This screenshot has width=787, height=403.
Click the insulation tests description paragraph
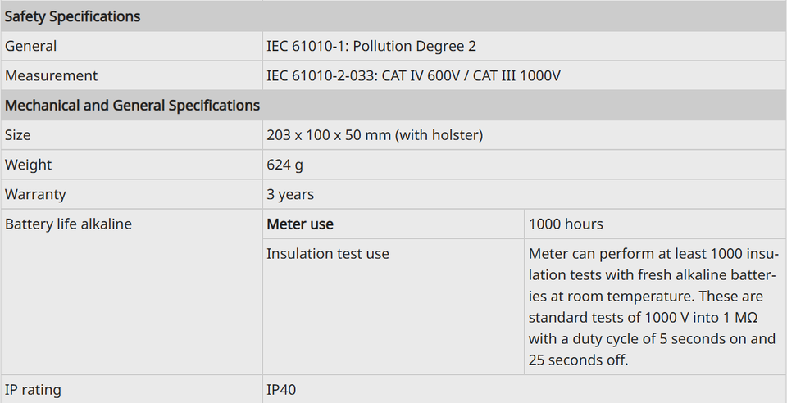(x=652, y=307)
